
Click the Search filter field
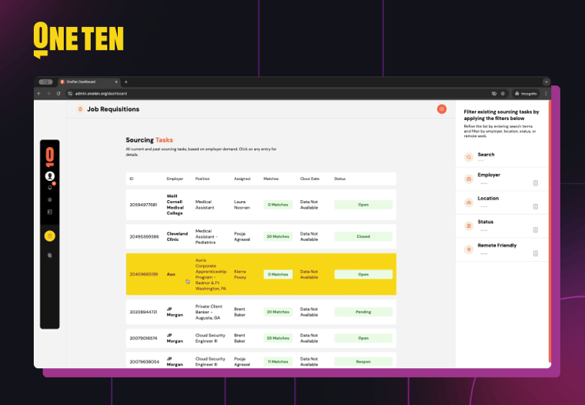501,157
